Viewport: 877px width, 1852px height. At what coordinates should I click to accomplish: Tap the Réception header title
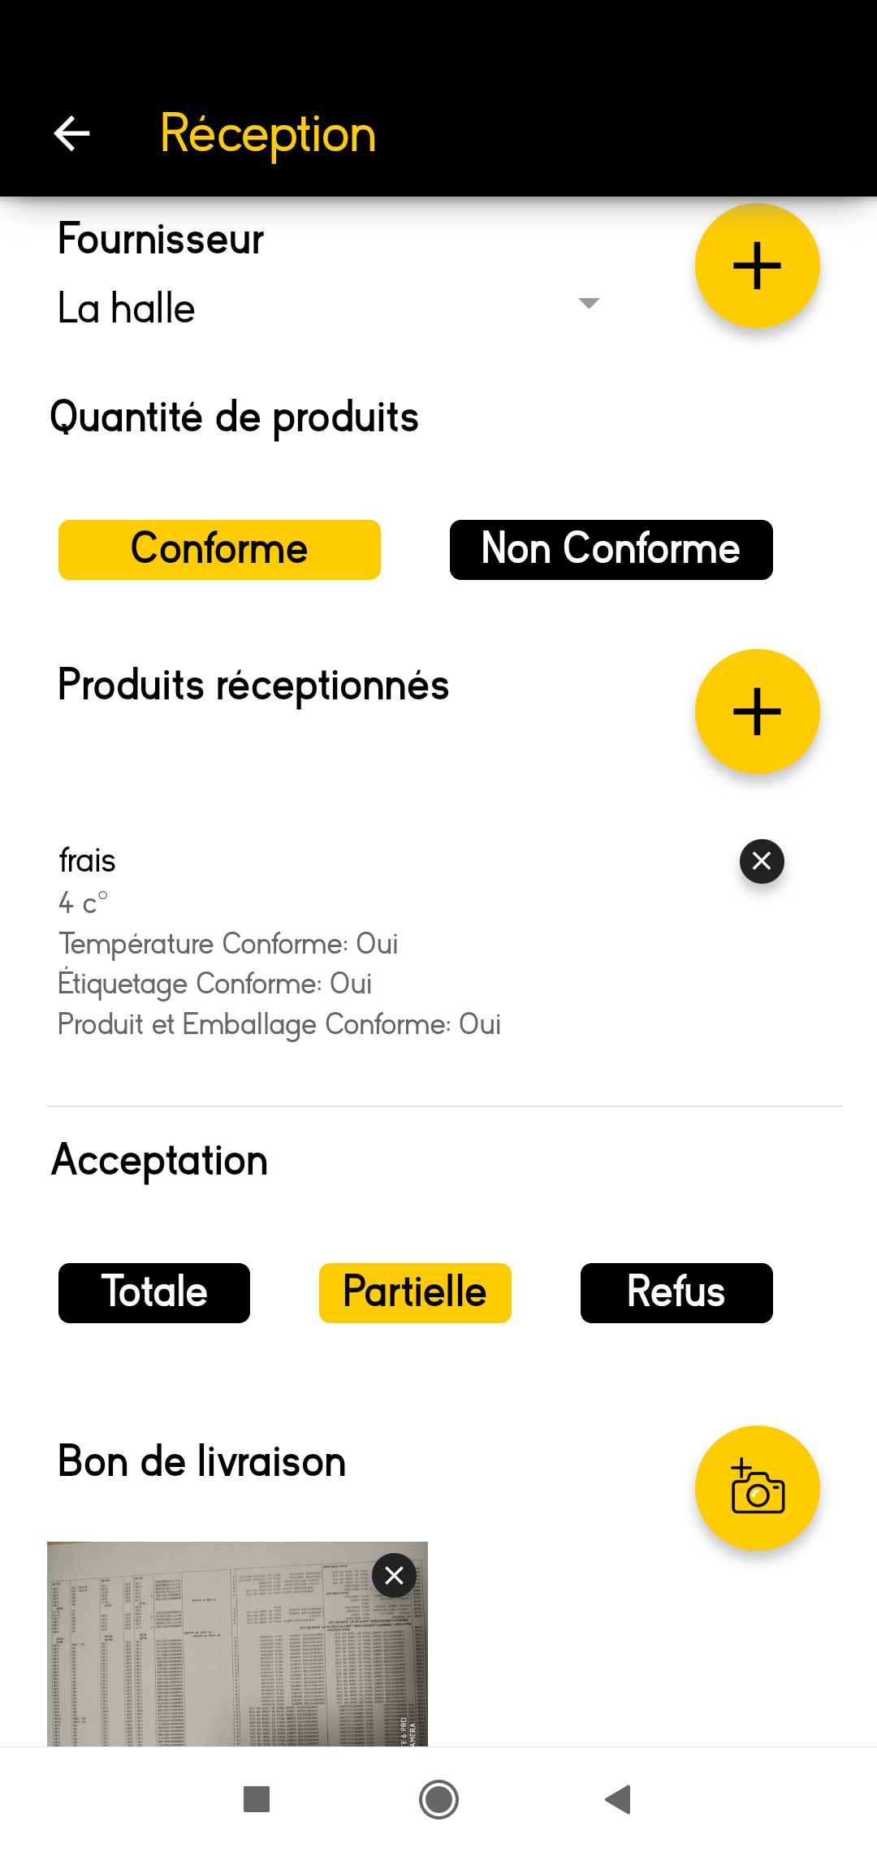point(268,135)
